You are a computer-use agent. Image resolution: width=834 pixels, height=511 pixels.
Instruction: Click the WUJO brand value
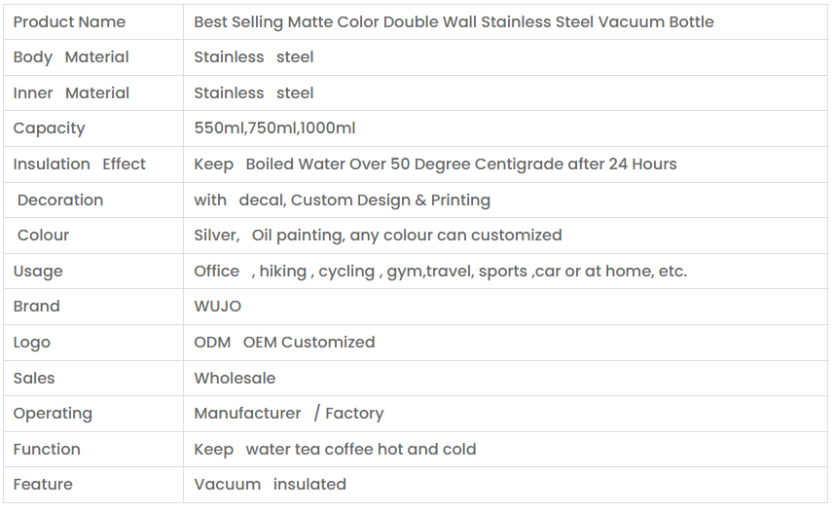(218, 307)
